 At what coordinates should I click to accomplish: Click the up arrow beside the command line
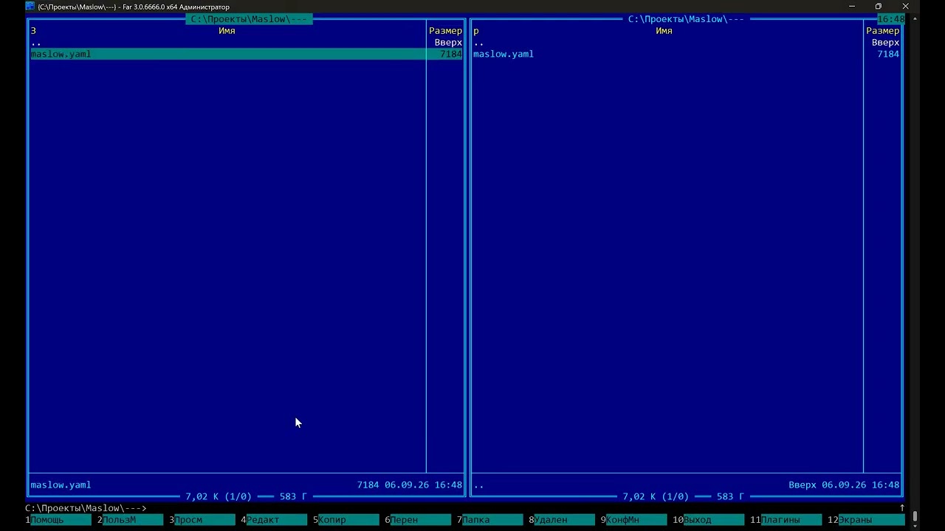pos(902,508)
